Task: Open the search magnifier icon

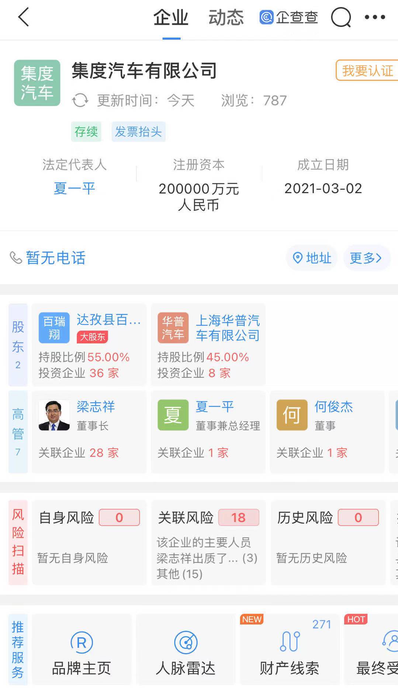Action: click(341, 17)
